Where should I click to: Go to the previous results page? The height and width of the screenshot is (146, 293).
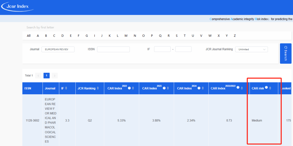38,76
